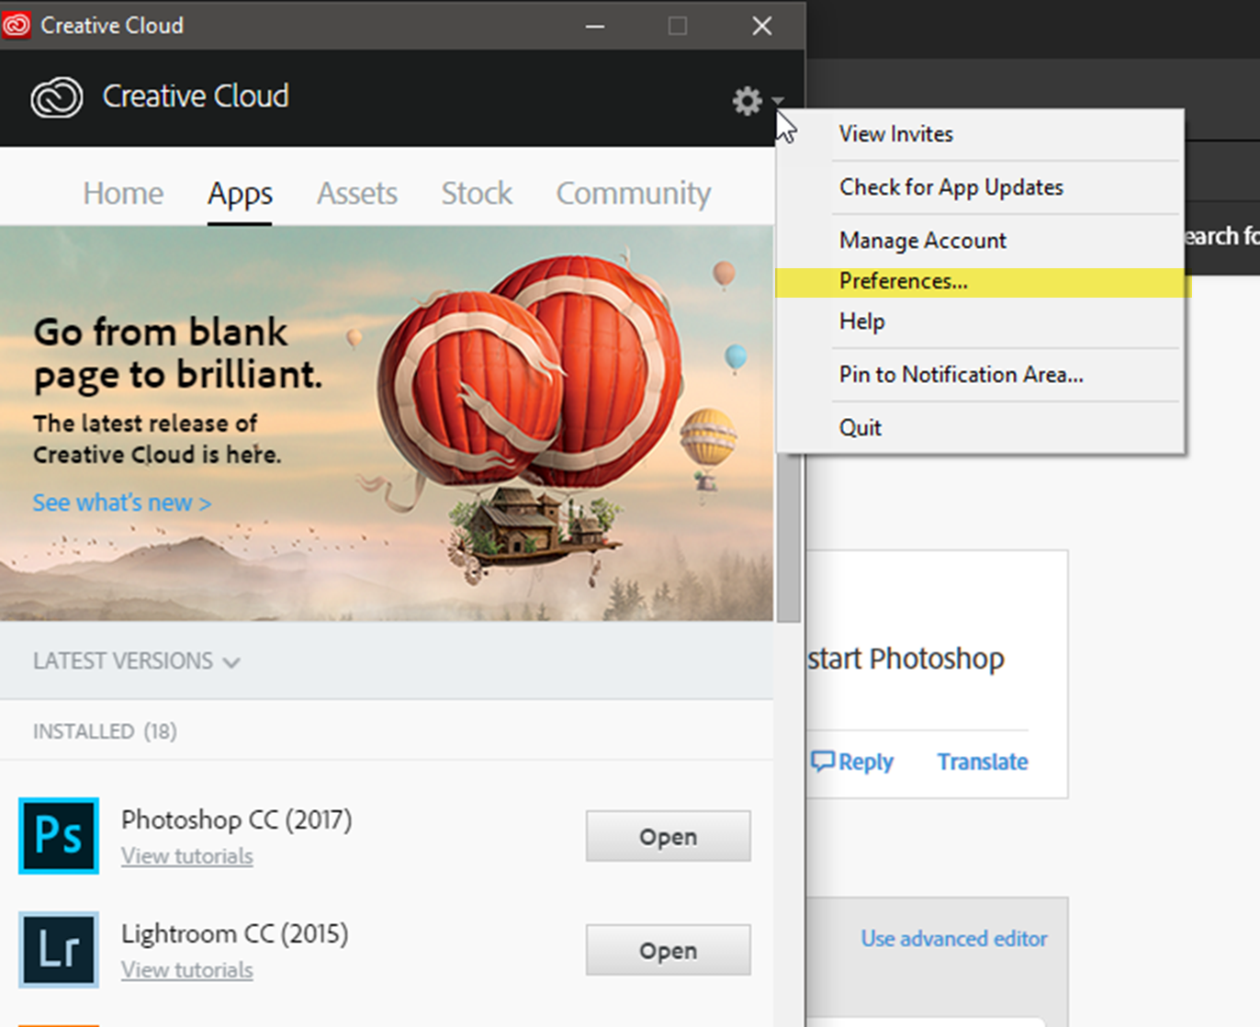Check for App Updates

[951, 187]
